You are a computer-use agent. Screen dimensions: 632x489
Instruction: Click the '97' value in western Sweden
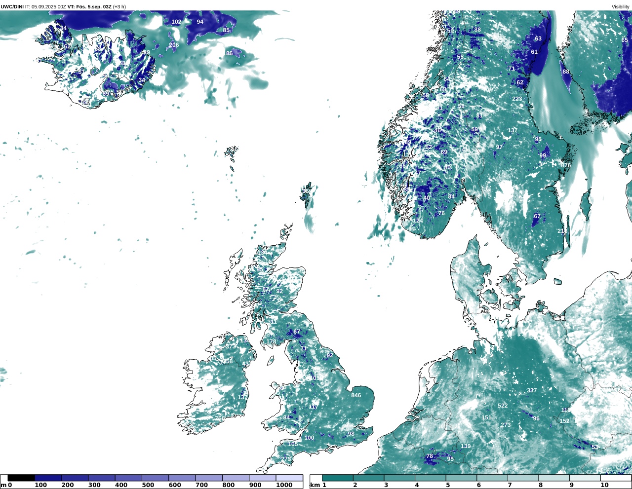pyautogui.click(x=499, y=147)
